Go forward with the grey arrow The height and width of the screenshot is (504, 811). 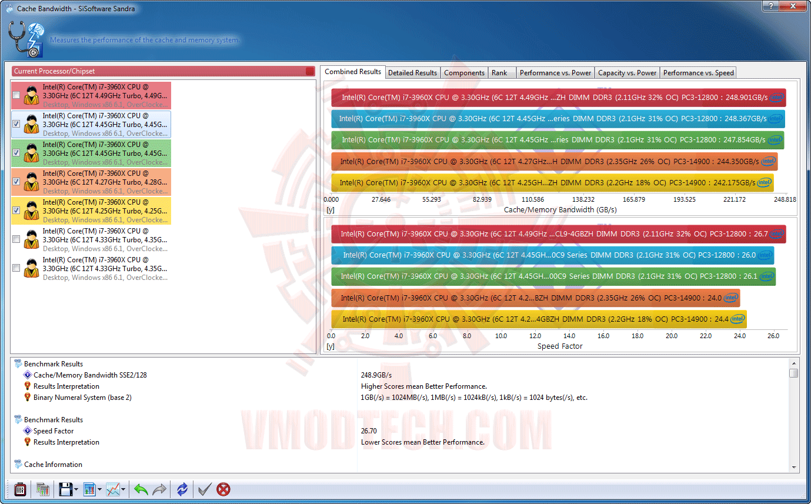pos(159,489)
